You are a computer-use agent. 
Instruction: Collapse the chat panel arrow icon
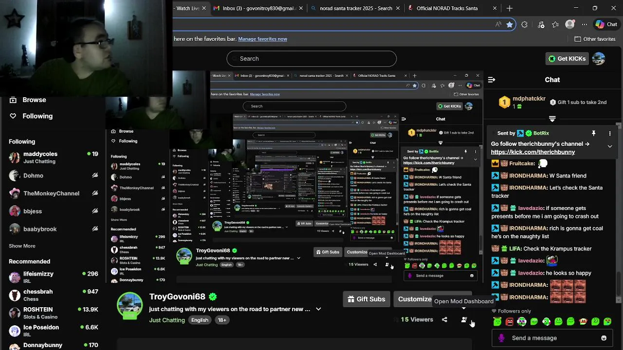(x=492, y=80)
